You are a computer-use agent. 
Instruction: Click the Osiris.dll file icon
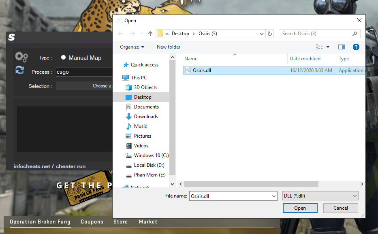click(188, 70)
